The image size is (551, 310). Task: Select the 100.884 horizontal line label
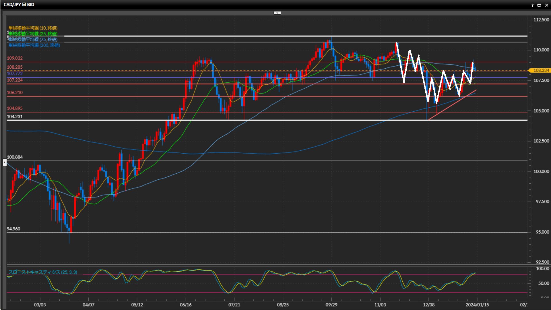(15, 157)
